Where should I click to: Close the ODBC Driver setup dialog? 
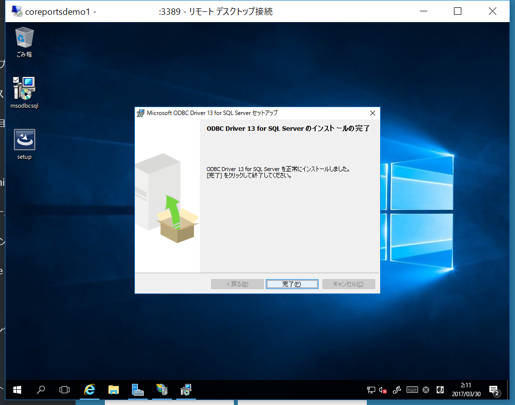point(372,113)
